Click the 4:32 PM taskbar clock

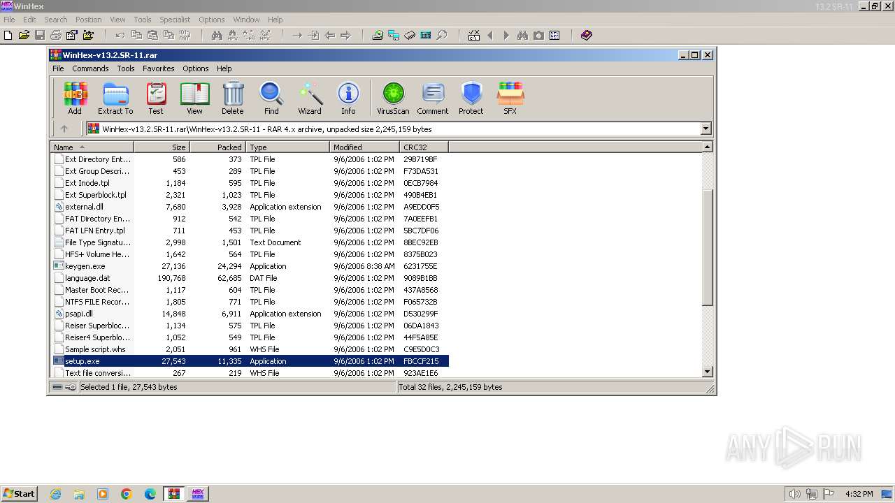point(859,494)
